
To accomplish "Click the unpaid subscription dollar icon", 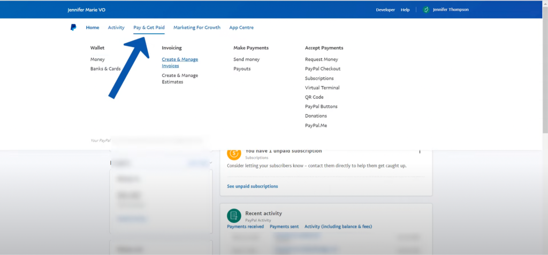I will coord(234,153).
